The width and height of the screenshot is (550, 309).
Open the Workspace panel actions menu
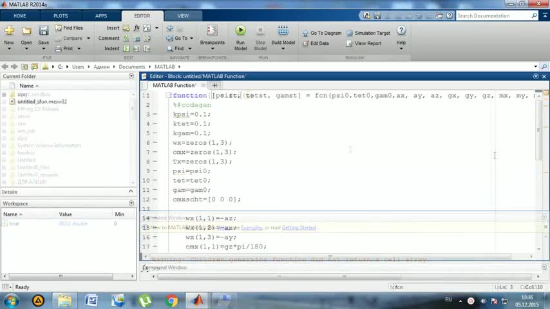click(x=131, y=203)
